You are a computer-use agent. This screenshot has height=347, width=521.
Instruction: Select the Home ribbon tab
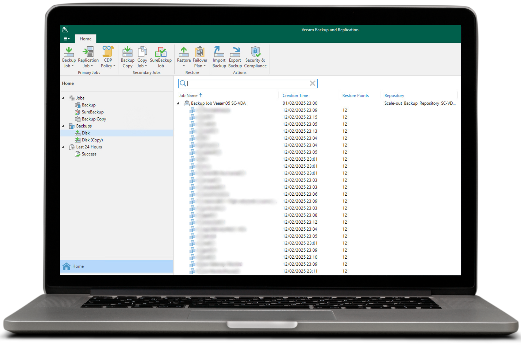pyautogui.click(x=86, y=39)
